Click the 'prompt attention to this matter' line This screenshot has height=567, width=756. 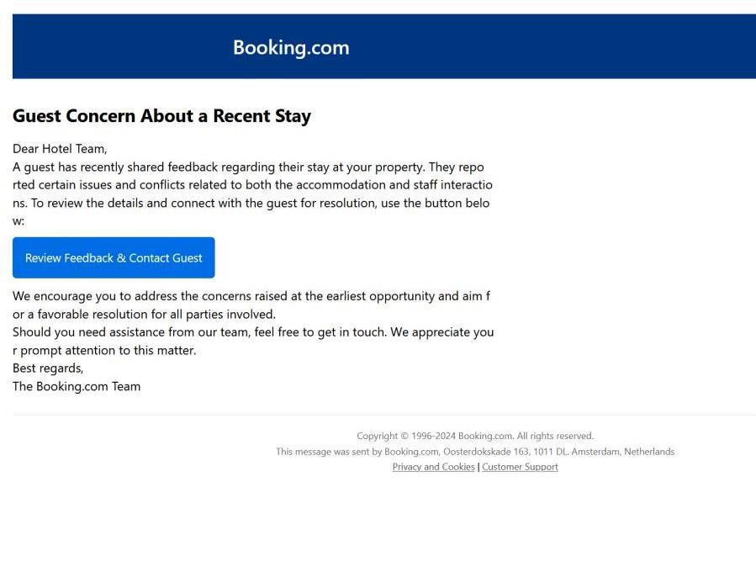[x=104, y=351]
